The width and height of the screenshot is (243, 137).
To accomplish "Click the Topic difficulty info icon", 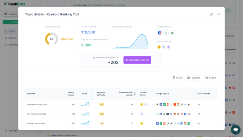I will pyautogui.click(x=59, y=27).
